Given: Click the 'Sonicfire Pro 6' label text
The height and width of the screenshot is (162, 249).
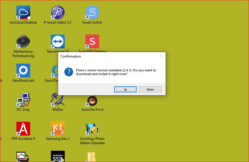Looking at the screenshot, I should coord(92,110).
